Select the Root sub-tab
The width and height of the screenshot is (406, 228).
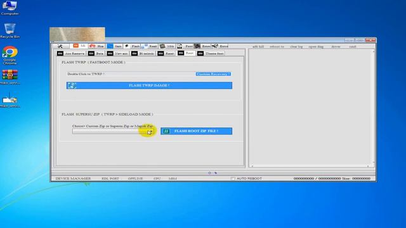point(186,53)
